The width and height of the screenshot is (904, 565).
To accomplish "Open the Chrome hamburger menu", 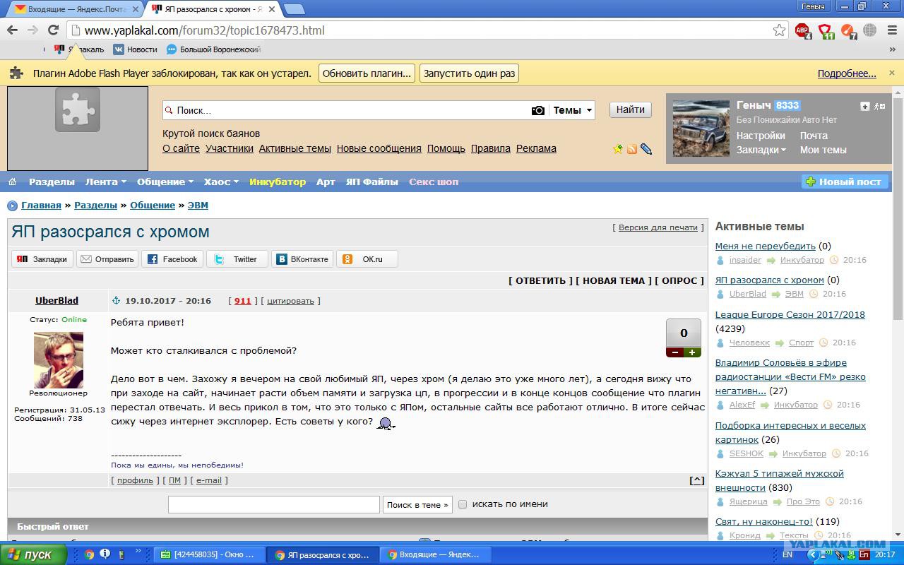I will (891, 30).
